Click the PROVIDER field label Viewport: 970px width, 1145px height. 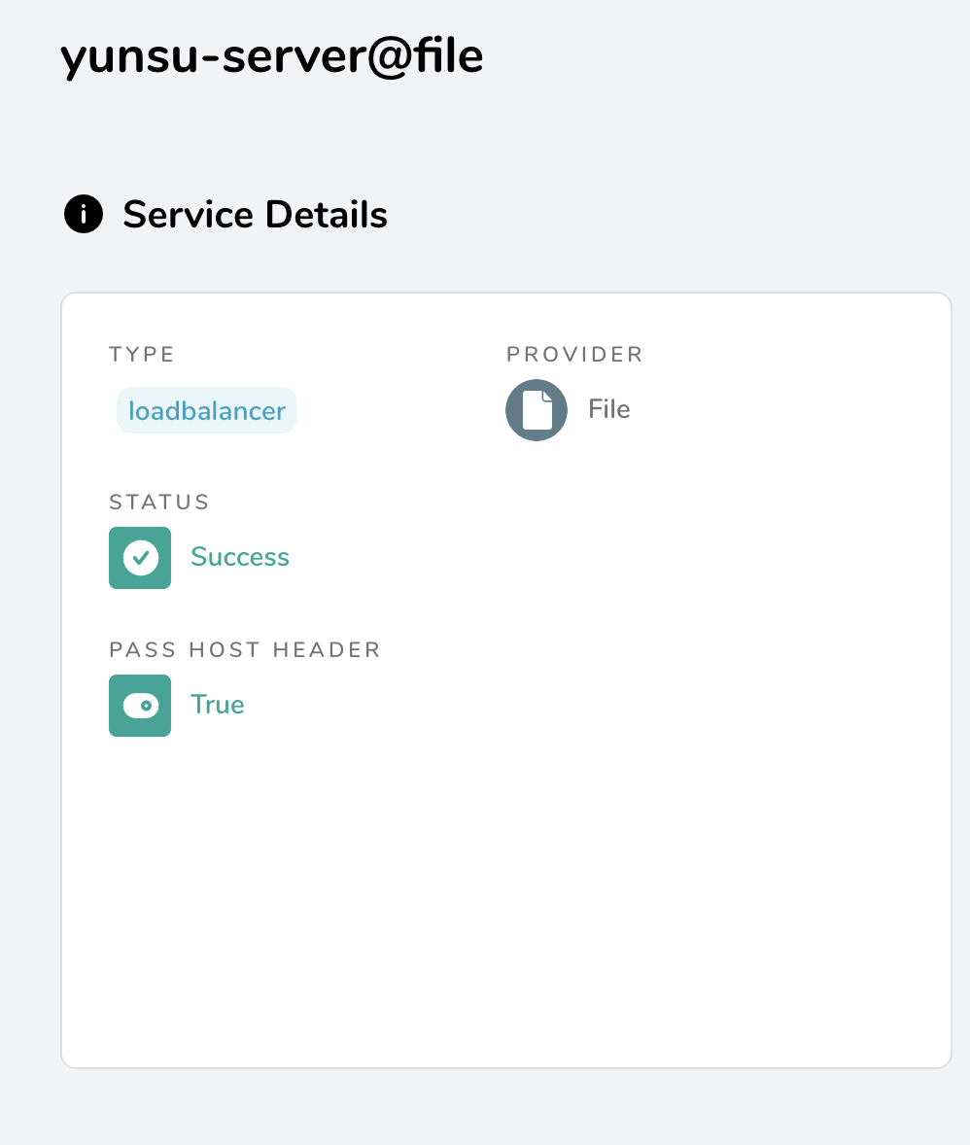pyautogui.click(x=574, y=355)
